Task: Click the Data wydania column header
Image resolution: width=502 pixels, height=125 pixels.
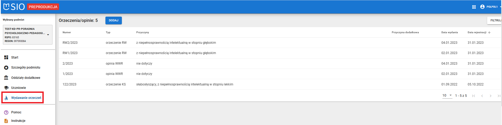Action: [x=449, y=32]
